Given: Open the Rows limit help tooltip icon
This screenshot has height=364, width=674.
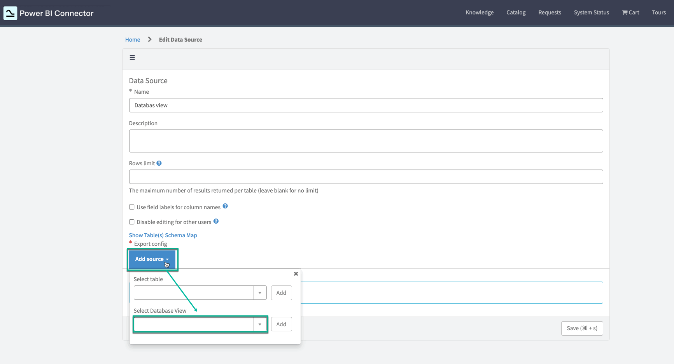Looking at the screenshot, I should click(x=159, y=163).
